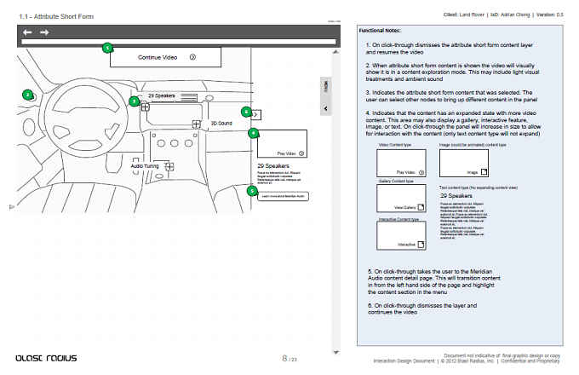Image resolution: width=579 pixels, height=375 pixels.
Task: Dismiss the content panel with the right chevron
Action: (x=255, y=115)
